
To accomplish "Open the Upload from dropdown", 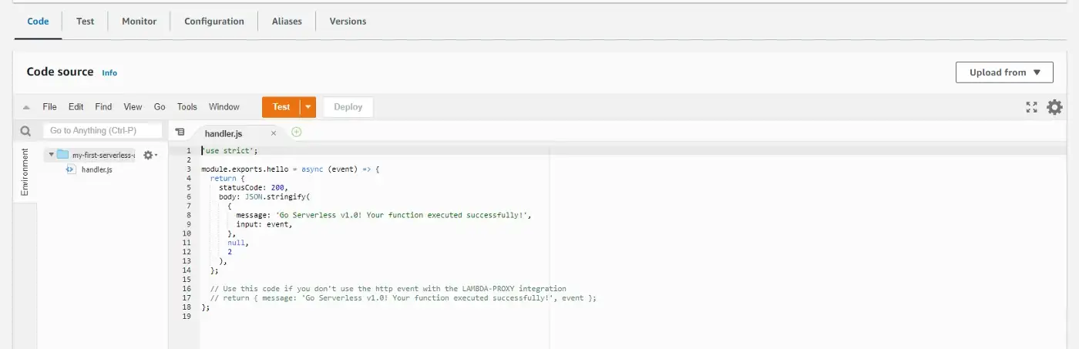I will tap(1003, 72).
